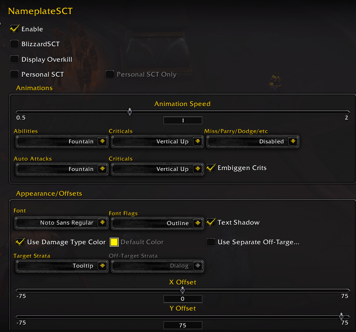The width and height of the screenshot is (356, 332).
Task: Expand the Miss/Parry/Dodge/etc dropdown
Action: 293,141
